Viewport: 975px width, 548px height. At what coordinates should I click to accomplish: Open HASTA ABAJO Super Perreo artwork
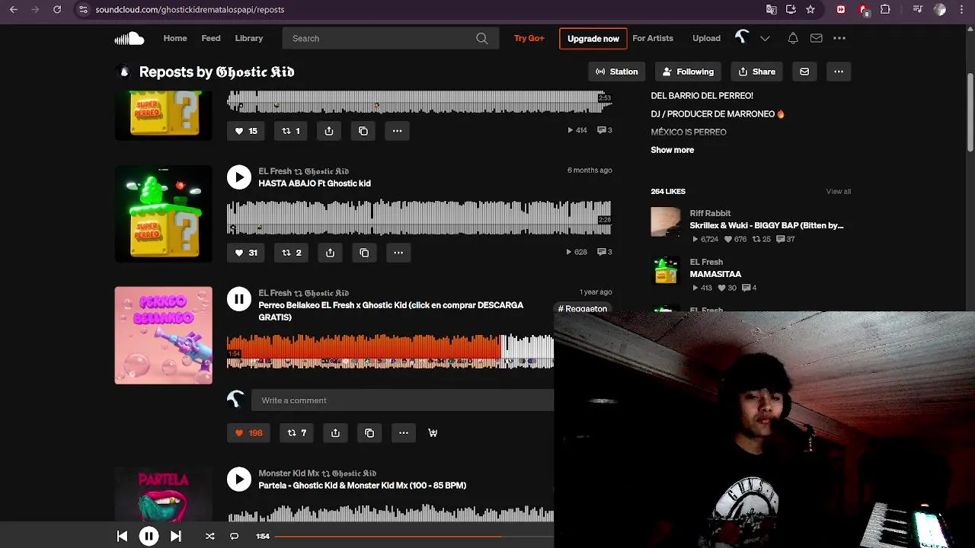point(164,214)
